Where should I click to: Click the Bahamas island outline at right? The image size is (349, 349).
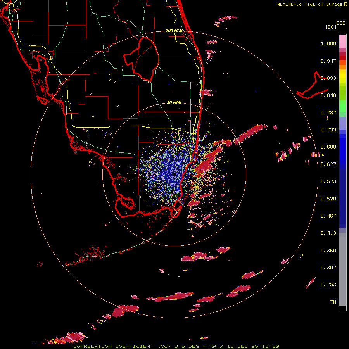pyautogui.click(x=312, y=86)
